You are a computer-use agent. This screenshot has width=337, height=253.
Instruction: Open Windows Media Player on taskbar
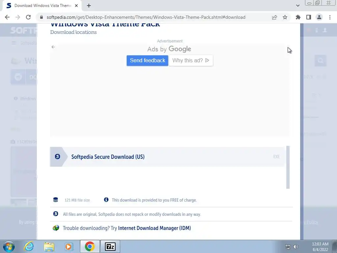69,246
